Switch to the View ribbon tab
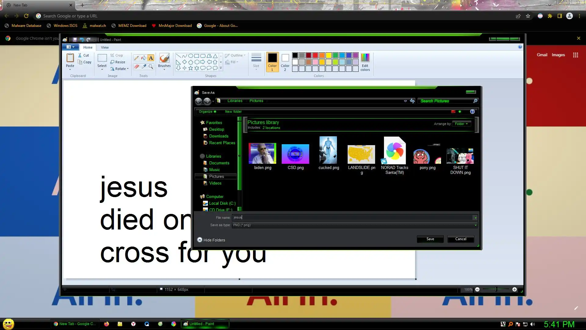 pos(105,47)
